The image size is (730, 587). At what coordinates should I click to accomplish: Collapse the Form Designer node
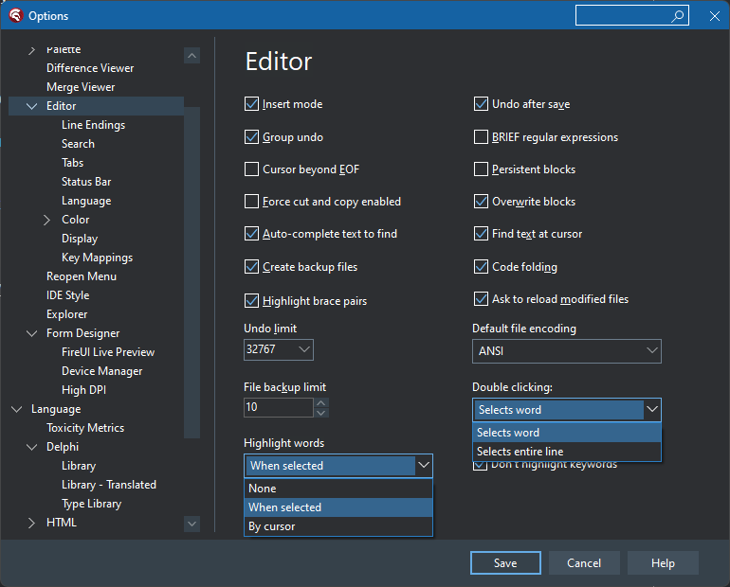pyautogui.click(x=31, y=333)
